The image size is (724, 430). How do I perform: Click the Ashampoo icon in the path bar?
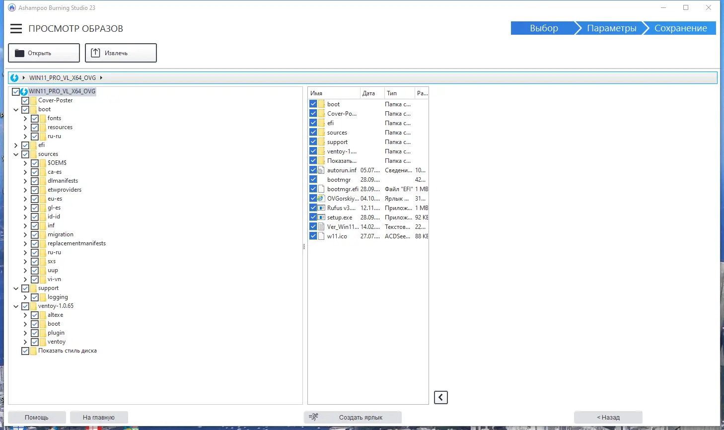point(14,78)
